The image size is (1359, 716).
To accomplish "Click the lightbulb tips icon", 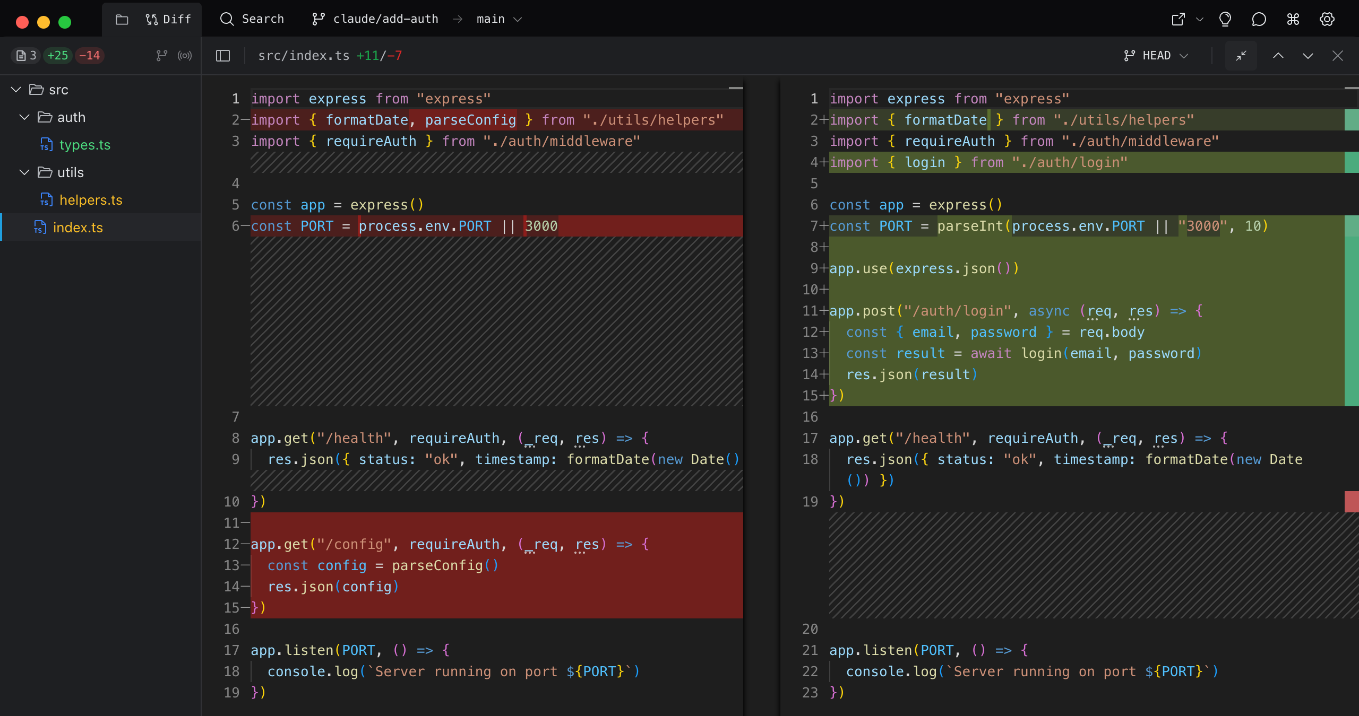I will pos(1225,20).
